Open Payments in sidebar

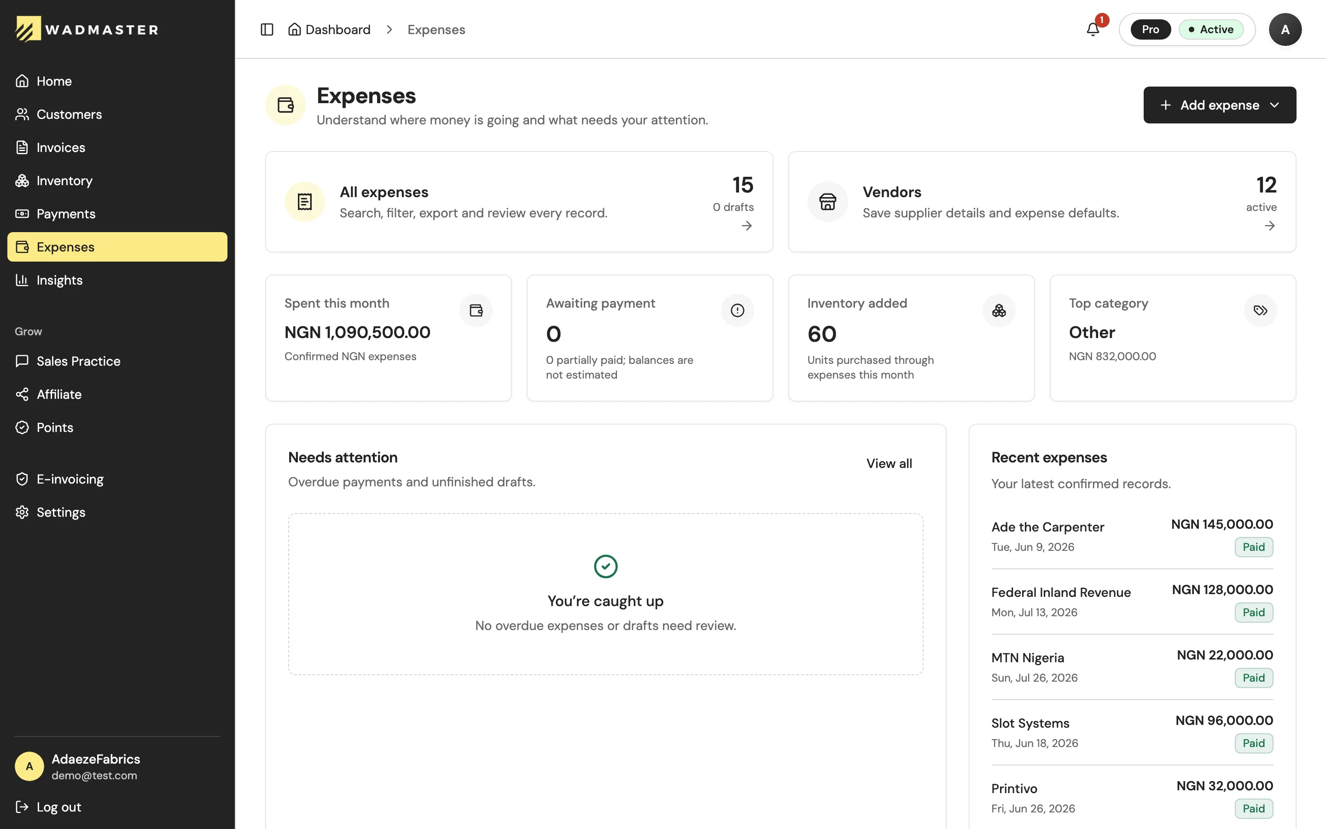[x=117, y=214]
